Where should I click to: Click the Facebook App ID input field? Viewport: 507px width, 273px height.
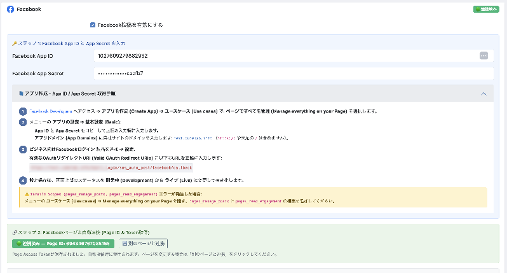(x=294, y=56)
